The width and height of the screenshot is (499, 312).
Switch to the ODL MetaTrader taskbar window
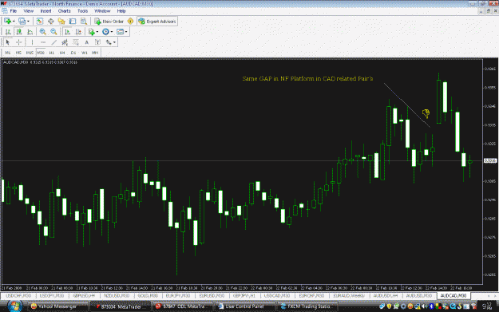[x=183, y=306]
